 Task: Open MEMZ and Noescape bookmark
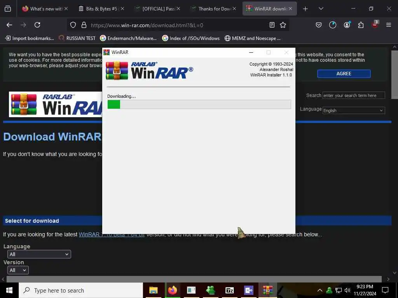pos(253,38)
